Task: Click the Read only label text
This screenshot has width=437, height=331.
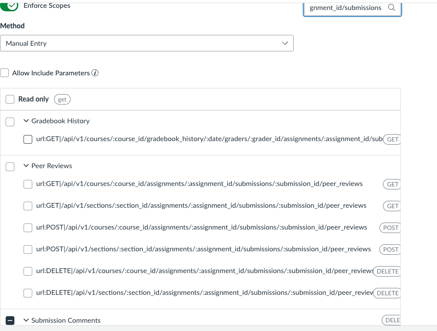Action: click(34, 99)
